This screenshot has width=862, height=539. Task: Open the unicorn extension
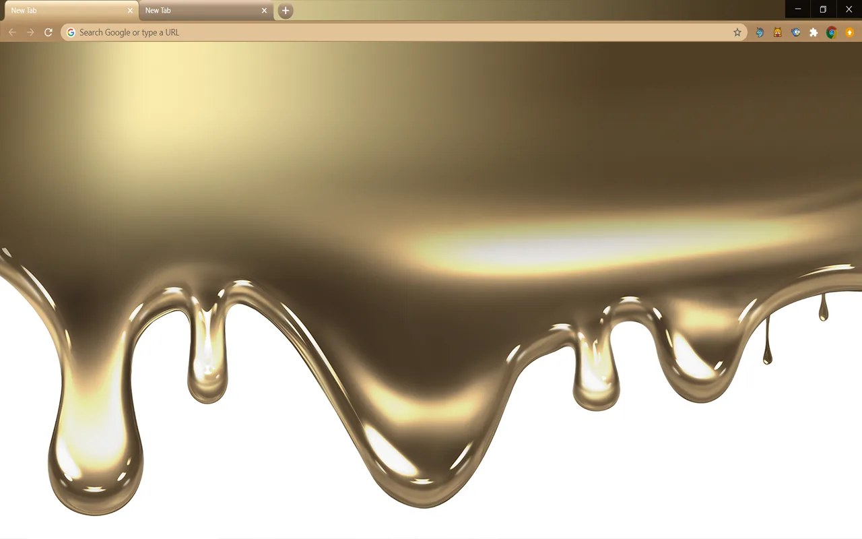(x=760, y=32)
